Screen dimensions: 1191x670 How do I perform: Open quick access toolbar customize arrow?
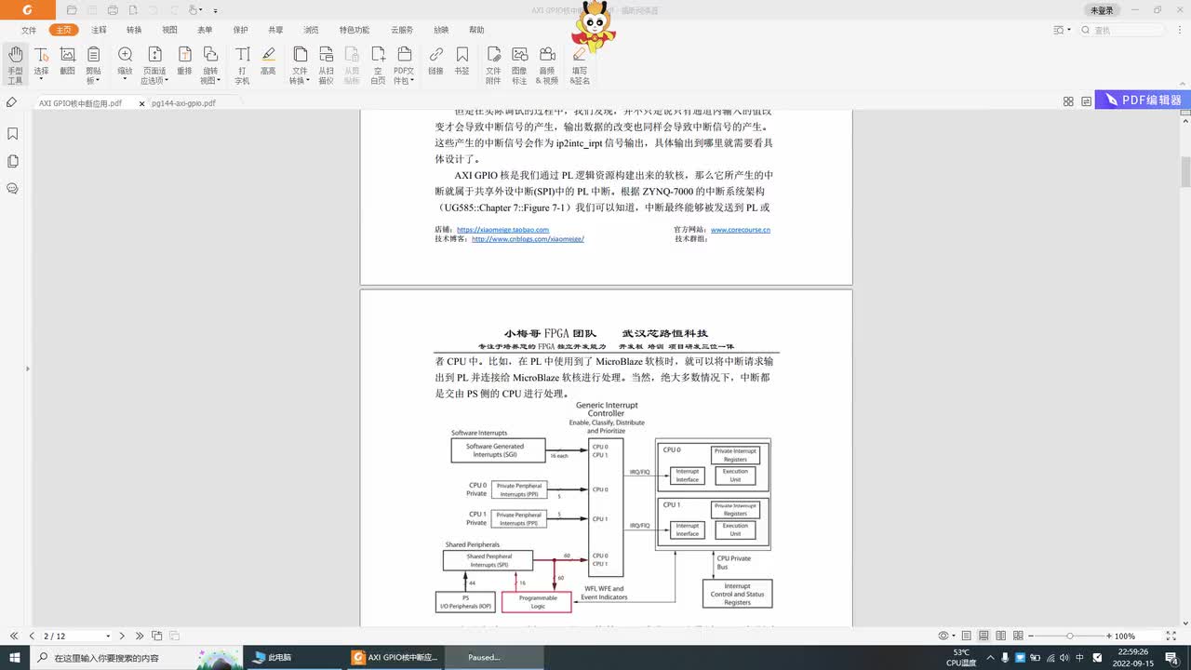tap(216, 10)
